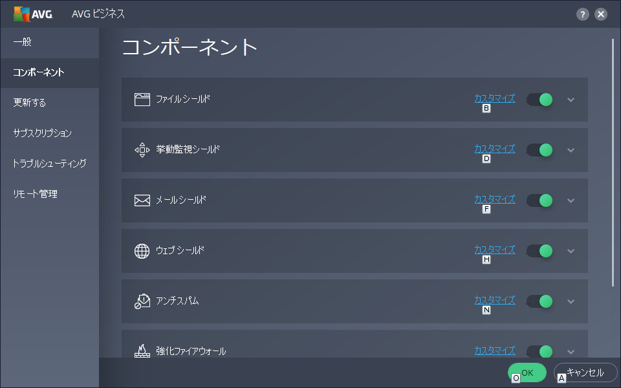Switch to トラブルシューティング section
Viewport: 621px width, 388px height.
pos(50,164)
